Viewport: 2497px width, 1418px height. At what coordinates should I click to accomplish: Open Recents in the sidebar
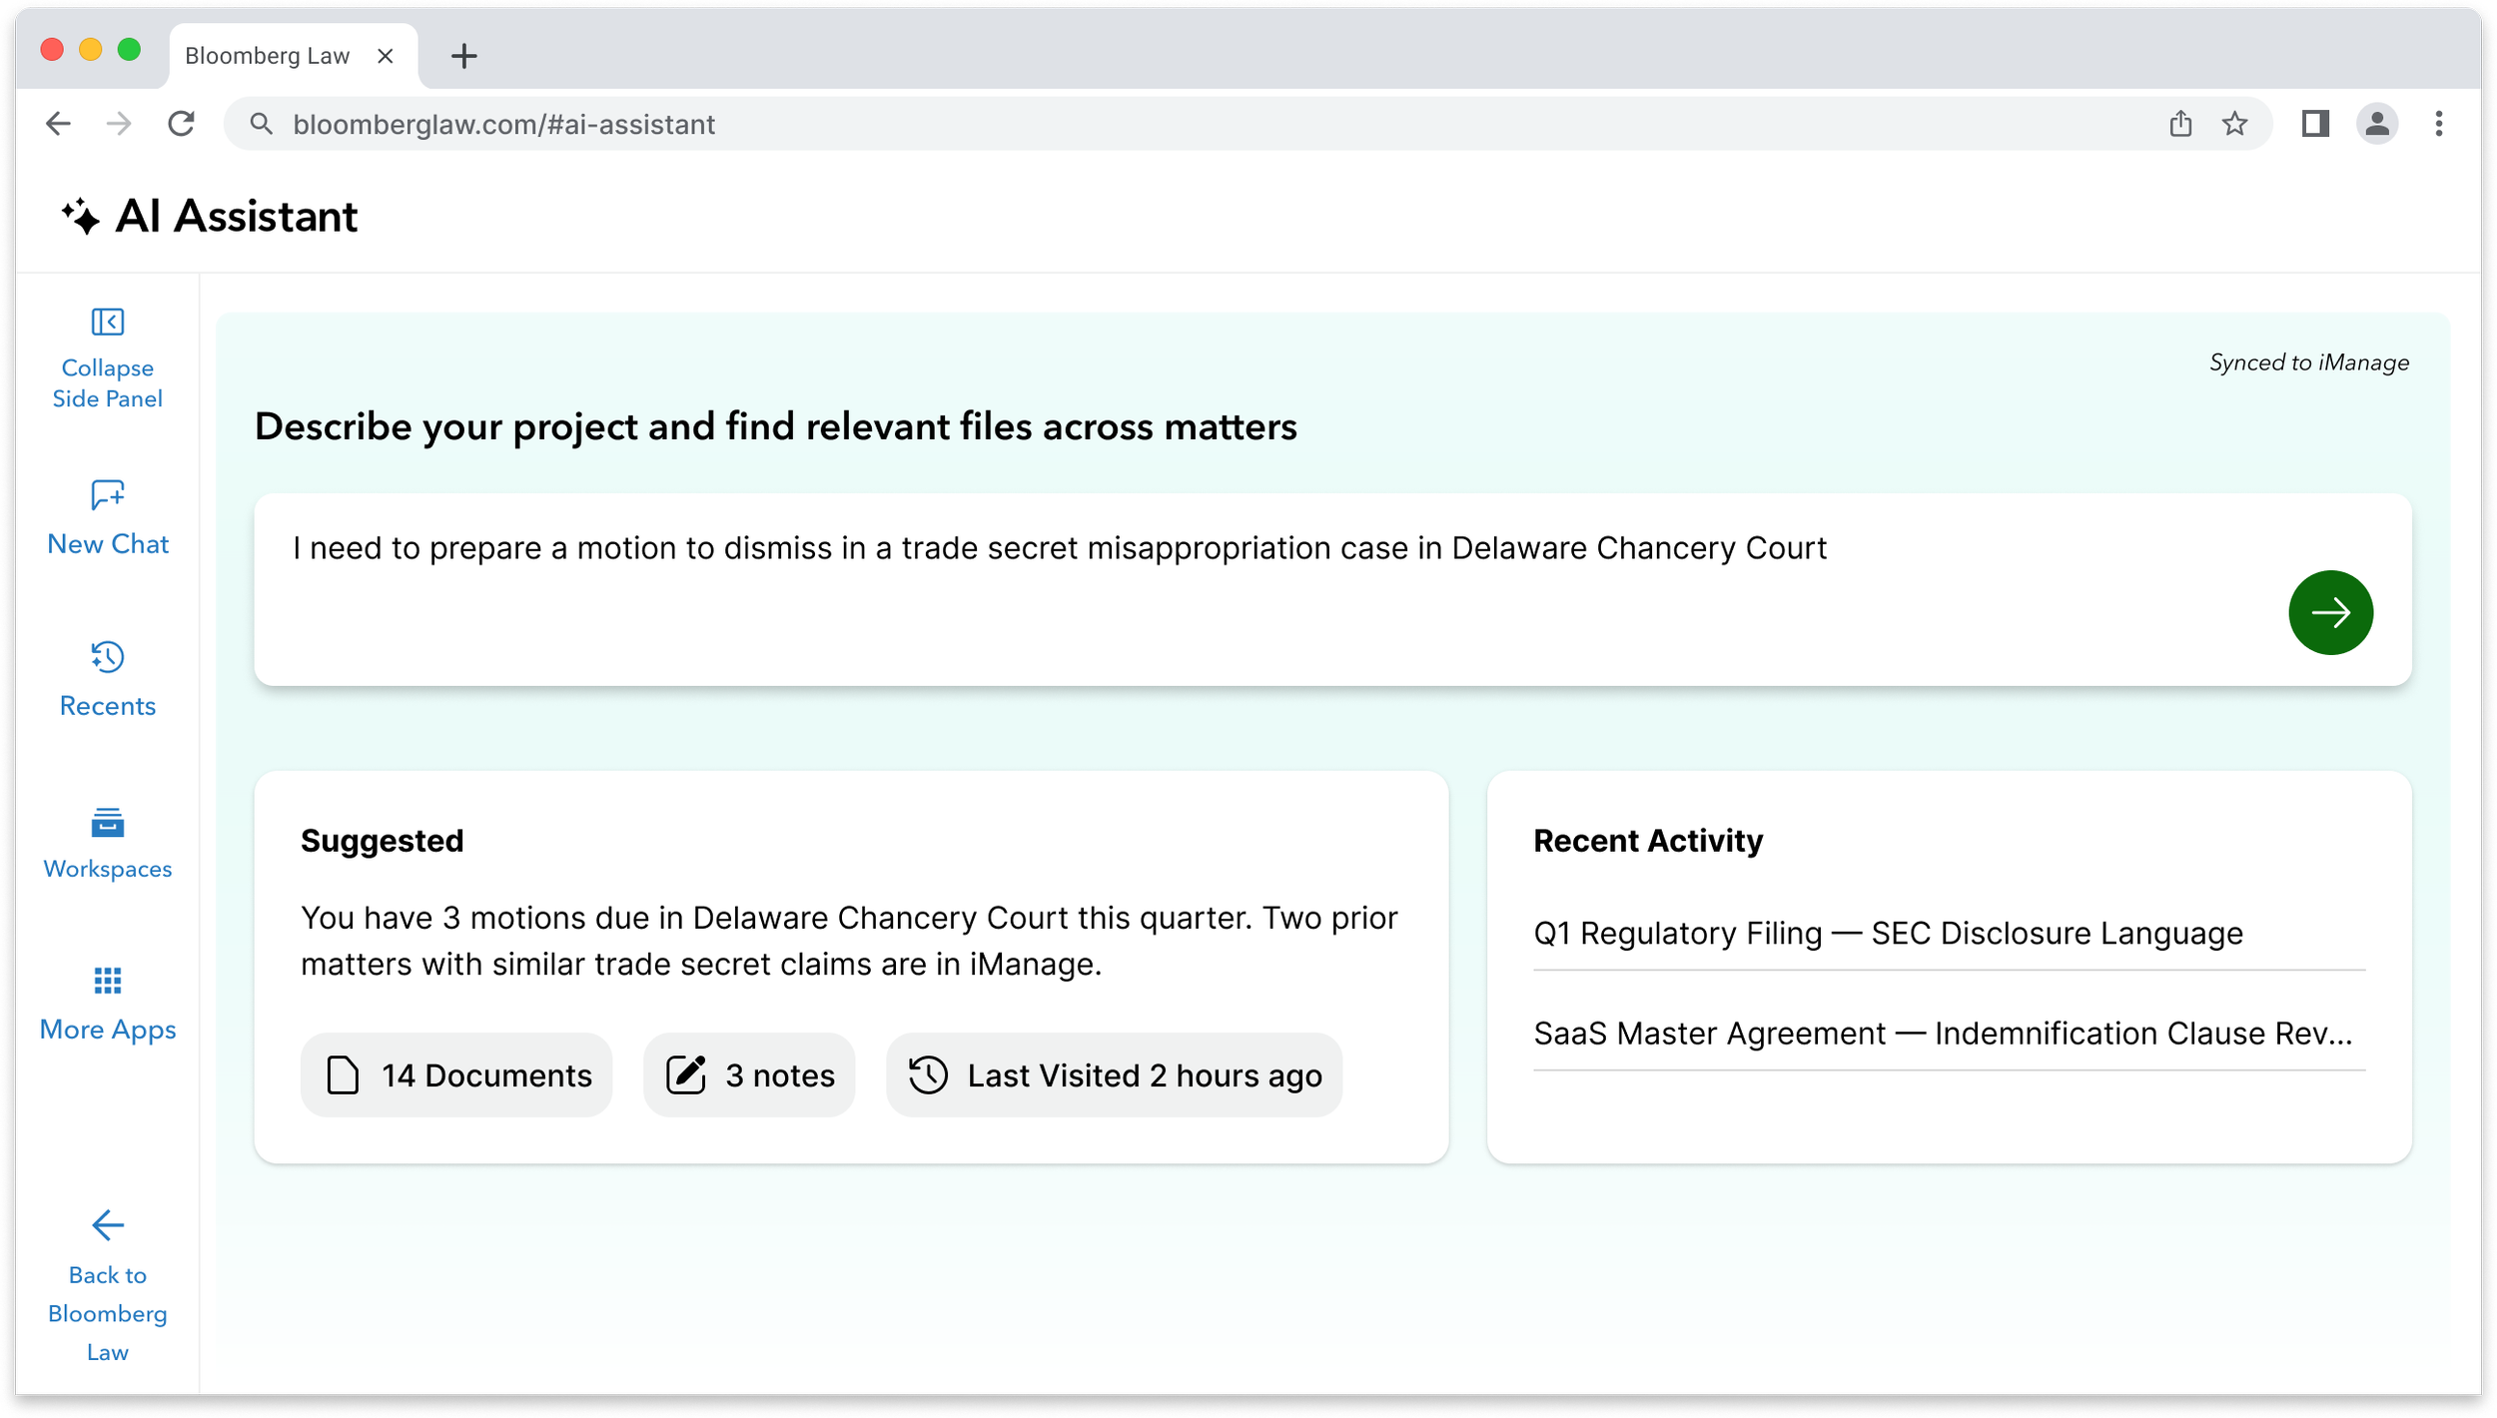106,680
